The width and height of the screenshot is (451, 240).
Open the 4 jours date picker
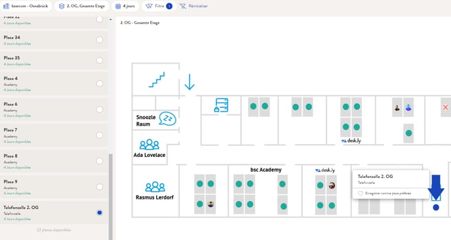[x=125, y=6]
